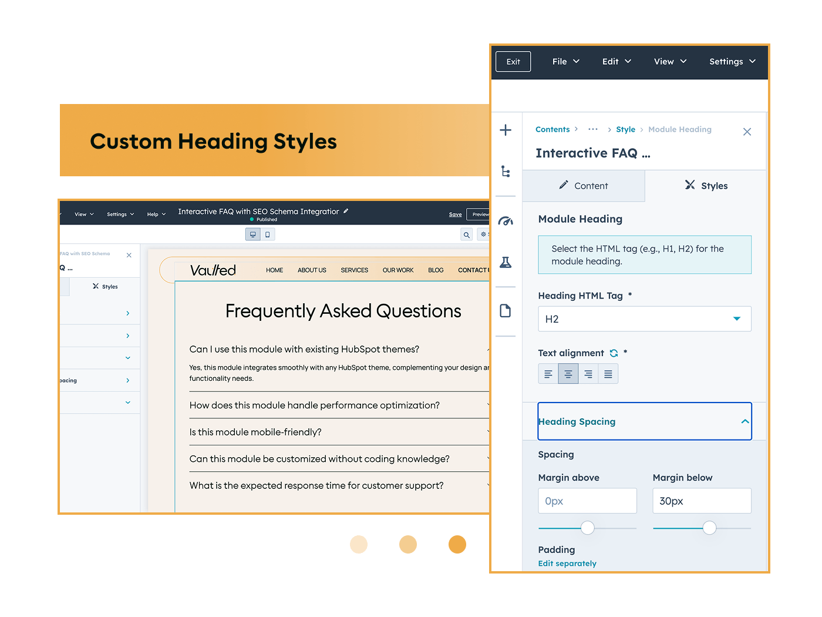The height and width of the screenshot is (617, 822).
Task: Open the flask test icon in sidebar
Action: 506,262
